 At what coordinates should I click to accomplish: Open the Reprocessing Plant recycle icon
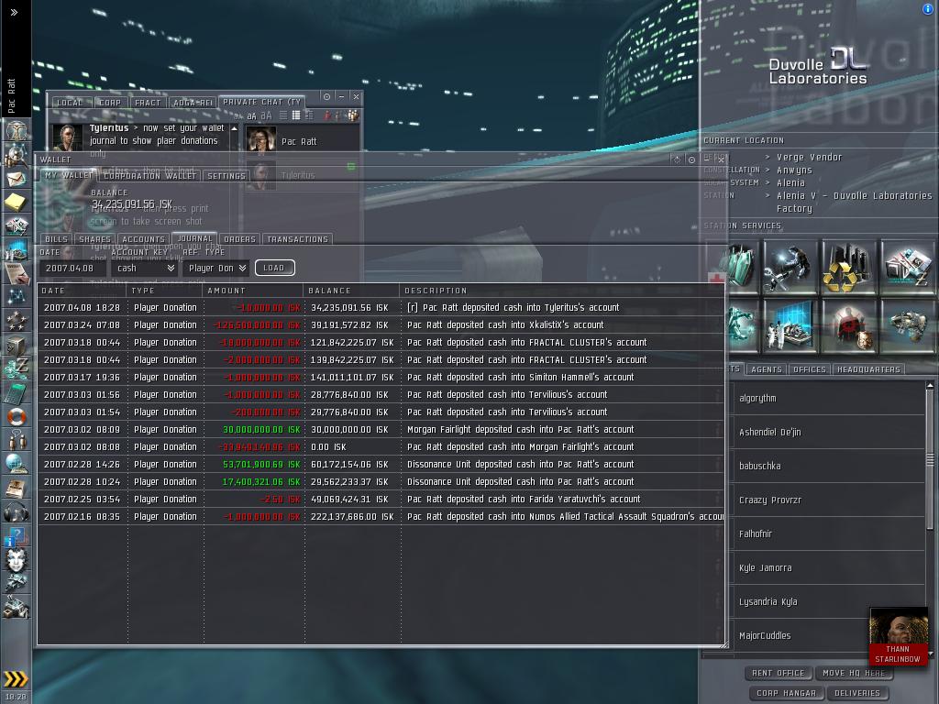[848, 267]
